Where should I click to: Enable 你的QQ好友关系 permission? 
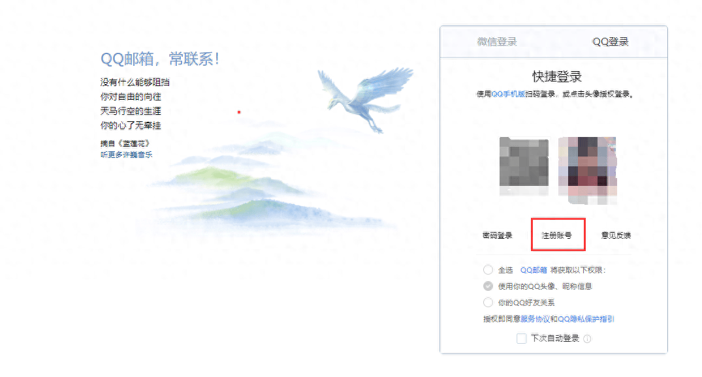pyautogui.click(x=488, y=303)
